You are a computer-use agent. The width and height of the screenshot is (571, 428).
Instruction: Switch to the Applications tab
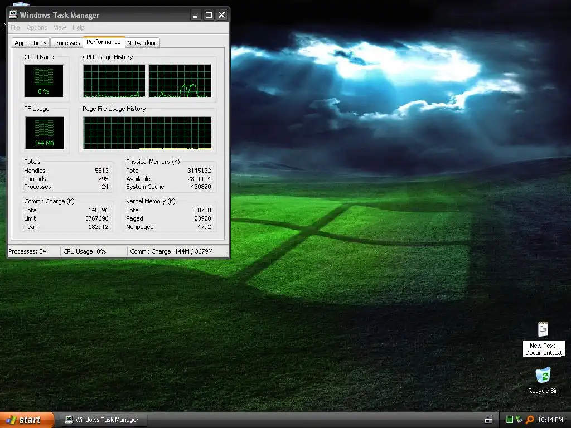31,42
